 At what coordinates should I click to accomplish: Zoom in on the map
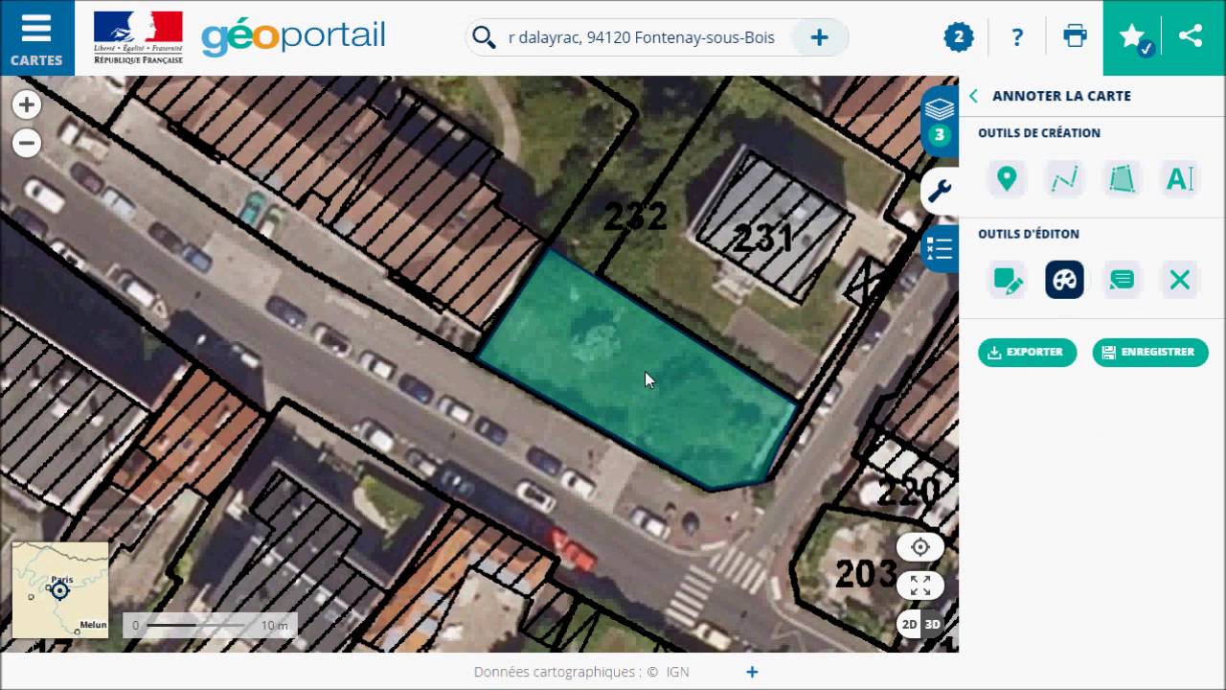(x=27, y=105)
